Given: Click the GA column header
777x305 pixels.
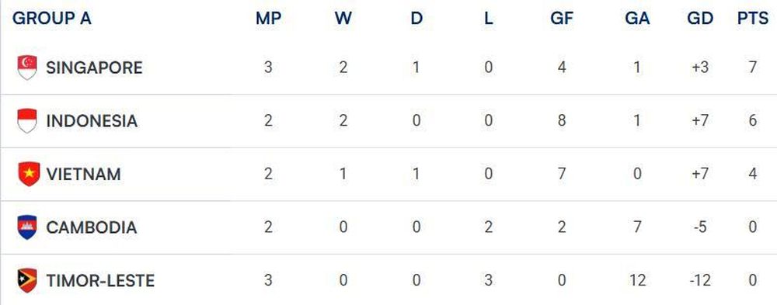Looking at the screenshot, I should coord(637,19).
